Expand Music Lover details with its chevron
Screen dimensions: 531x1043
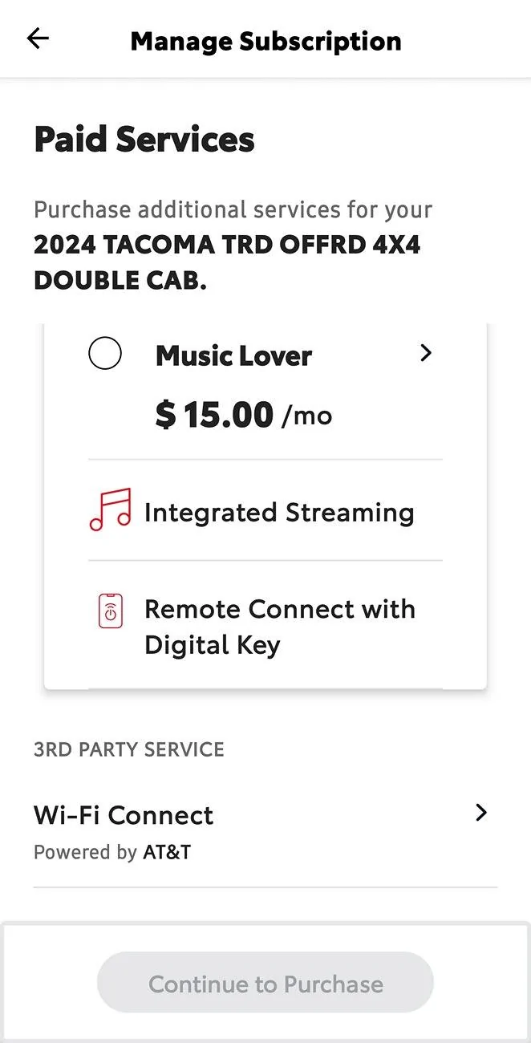click(426, 353)
